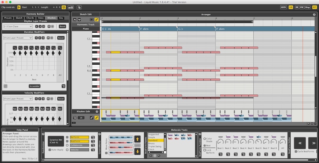Click the save preset icon in Duration Modifiers

pyautogui.click(x=49, y=38)
